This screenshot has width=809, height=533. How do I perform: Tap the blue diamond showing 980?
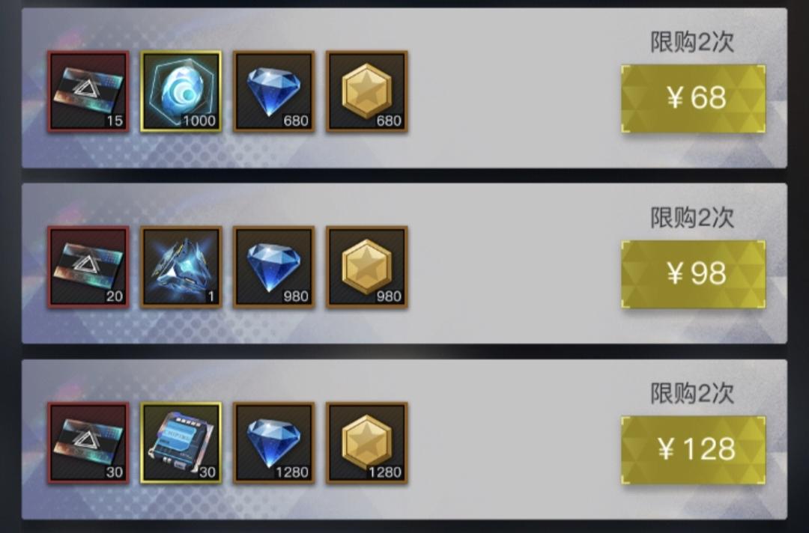tap(274, 267)
